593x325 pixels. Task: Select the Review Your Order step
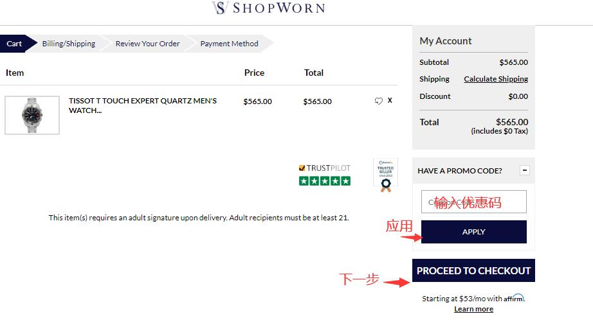147,44
